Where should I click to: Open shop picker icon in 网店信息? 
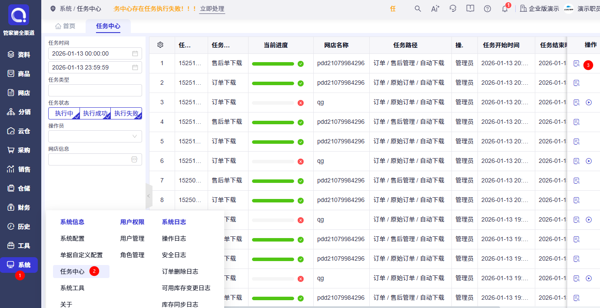click(134, 159)
